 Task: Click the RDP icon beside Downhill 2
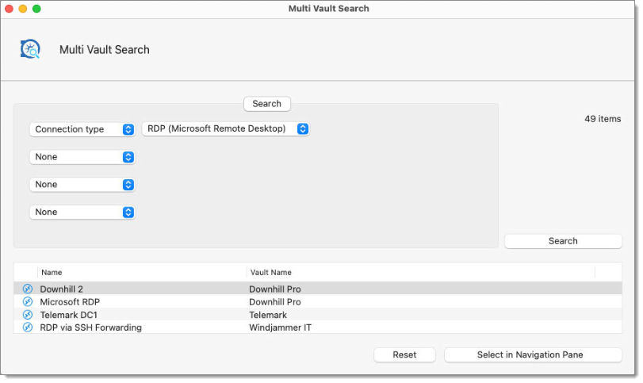click(28, 289)
